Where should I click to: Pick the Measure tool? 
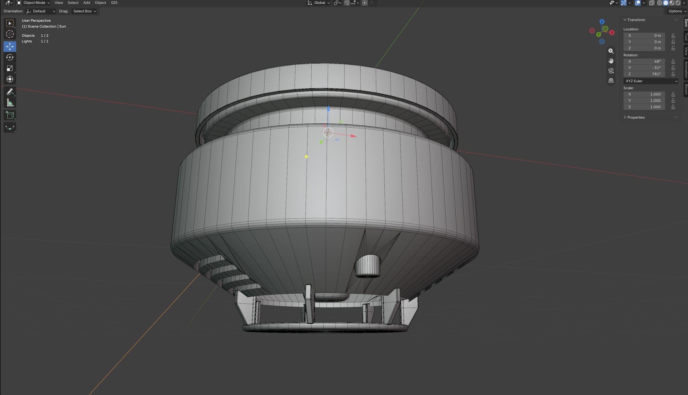[10, 103]
